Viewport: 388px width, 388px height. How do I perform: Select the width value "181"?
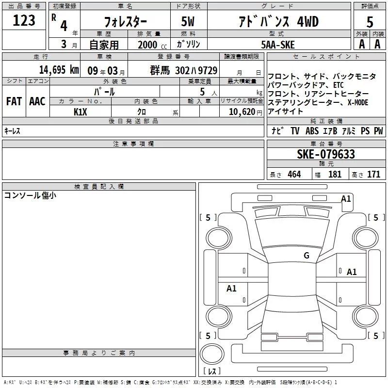335,174
